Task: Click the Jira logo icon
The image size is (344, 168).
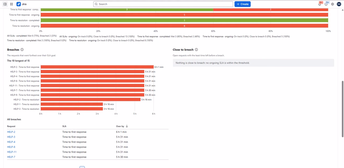Action: click(19, 4)
